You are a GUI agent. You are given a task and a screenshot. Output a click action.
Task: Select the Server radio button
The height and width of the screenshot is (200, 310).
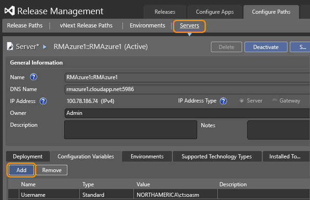coord(241,101)
